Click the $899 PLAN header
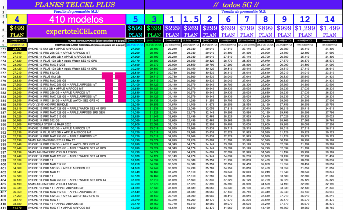The height and width of the screenshot is (210, 343). 265,31
